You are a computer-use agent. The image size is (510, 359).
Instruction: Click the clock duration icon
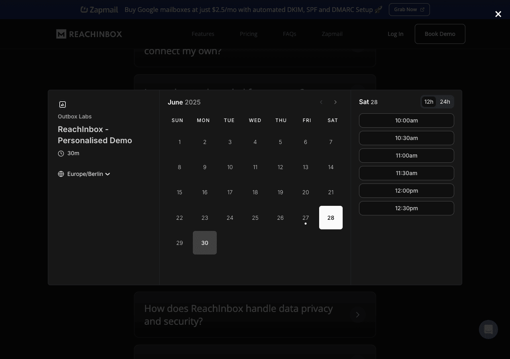click(61, 154)
